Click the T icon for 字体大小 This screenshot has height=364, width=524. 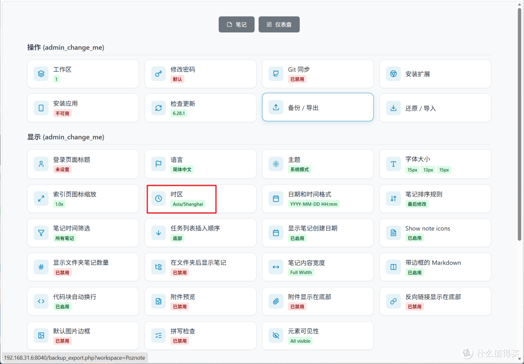pyautogui.click(x=393, y=164)
